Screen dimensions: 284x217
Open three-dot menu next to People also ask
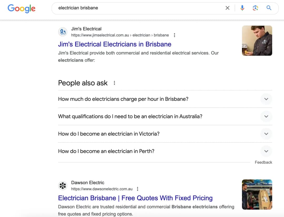114,83
